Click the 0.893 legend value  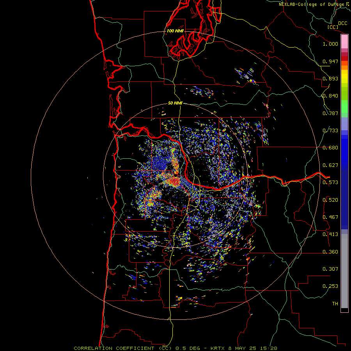click(x=330, y=78)
